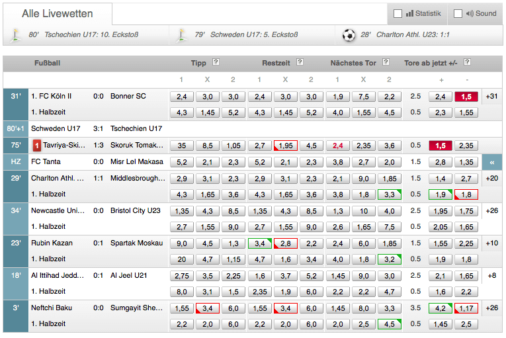Pick Restzeit X odds 1,95 in Tavriya row

[x=286, y=146]
